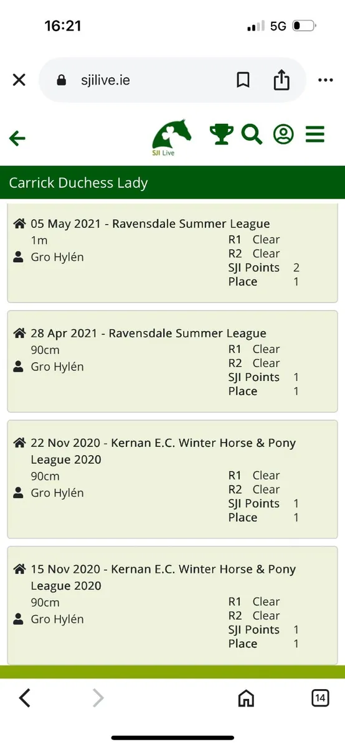Go back using the green arrow
Viewport: 345px width, 747px height.
(x=17, y=138)
